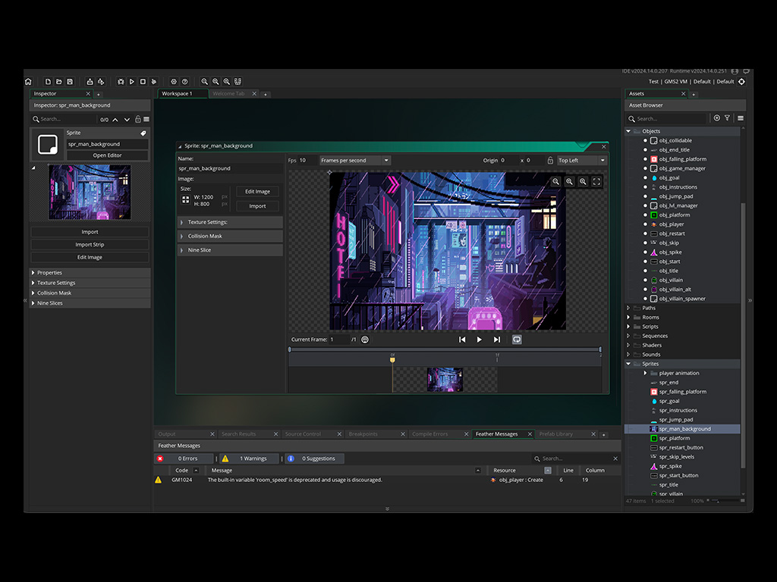This screenshot has height=582, width=777.
Task: Click the Stop icon in main toolbar
Action: (143, 81)
